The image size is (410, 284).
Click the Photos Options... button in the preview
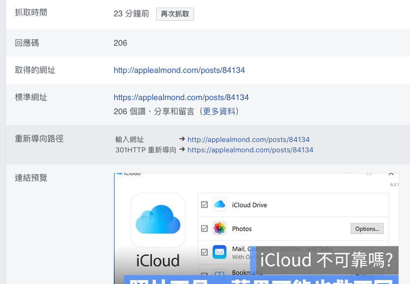click(x=367, y=229)
